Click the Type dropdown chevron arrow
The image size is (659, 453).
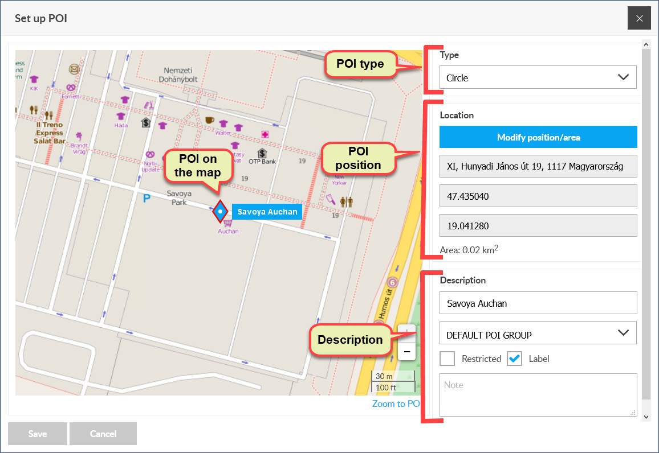623,77
